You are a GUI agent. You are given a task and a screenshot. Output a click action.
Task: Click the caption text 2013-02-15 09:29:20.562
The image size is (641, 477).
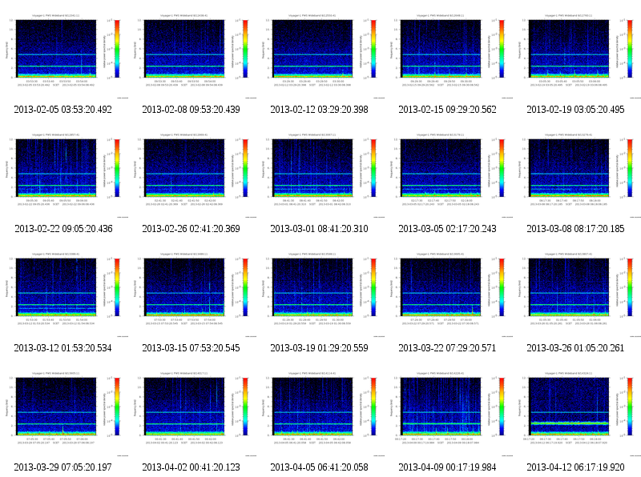click(448, 110)
